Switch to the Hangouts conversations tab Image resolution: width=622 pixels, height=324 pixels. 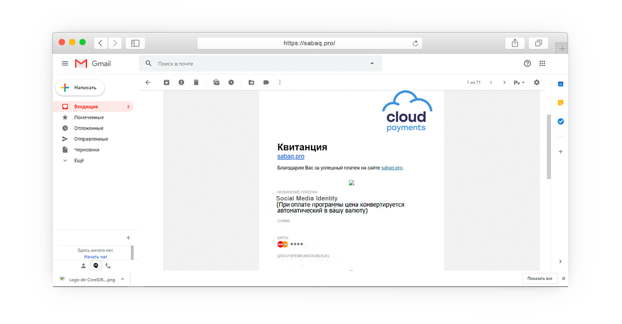pos(96,266)
